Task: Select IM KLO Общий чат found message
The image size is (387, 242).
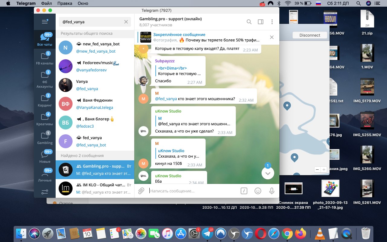Action: [x=95, y=188]
